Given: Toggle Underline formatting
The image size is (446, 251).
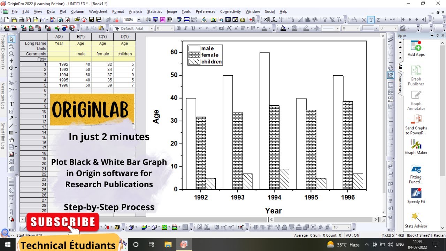Looking at the screenshot, I should click(193, 28).
